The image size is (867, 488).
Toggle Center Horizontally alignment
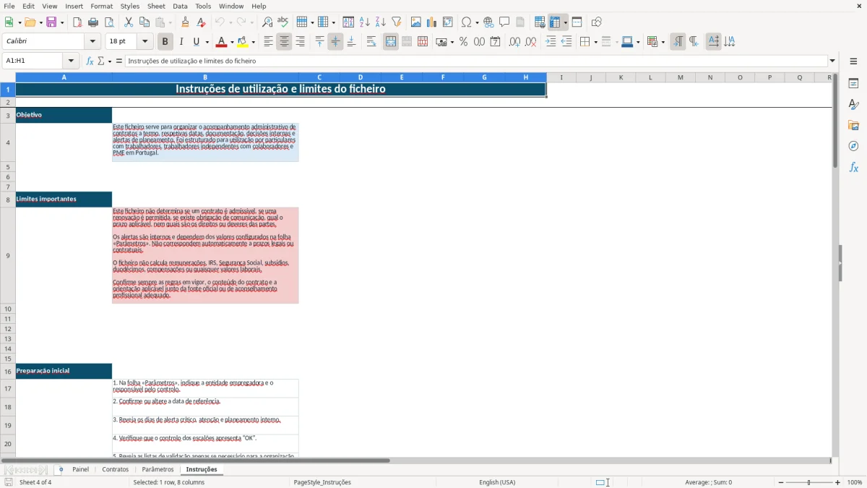[x=284, y=42]
